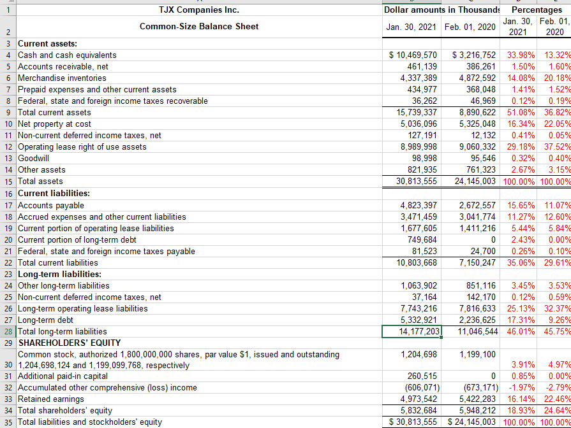Select the cell containing 'TJX Companies Inc.'
This screenshot has height=428, width=571.
(x=198, y=10)
